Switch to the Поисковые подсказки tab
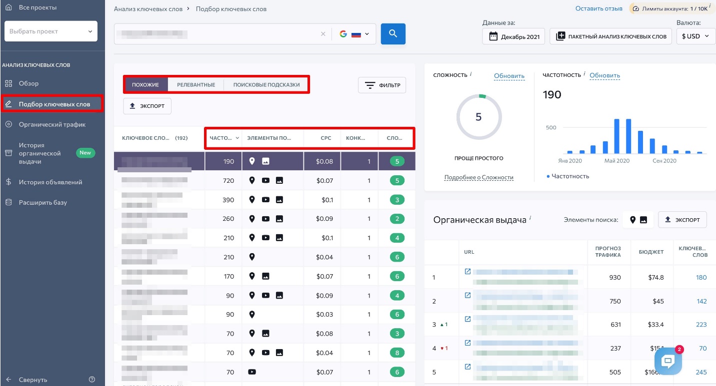This screenshot has width=716, height=386. [x=266, y=85]
